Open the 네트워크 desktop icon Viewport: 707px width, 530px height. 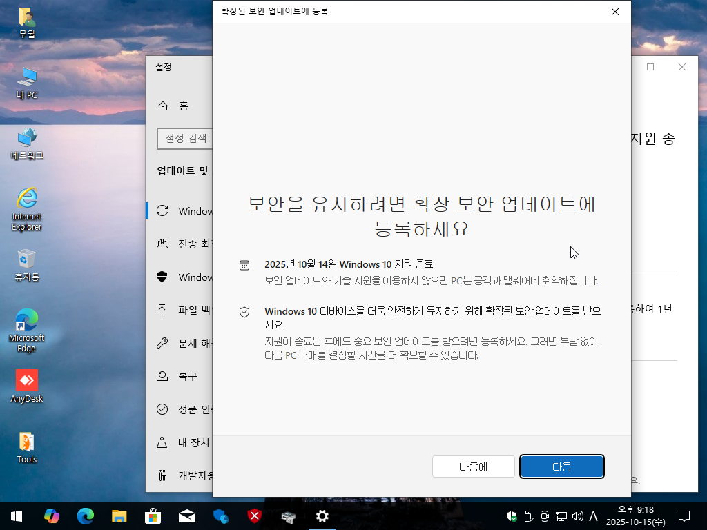click(x=27, y=144)
